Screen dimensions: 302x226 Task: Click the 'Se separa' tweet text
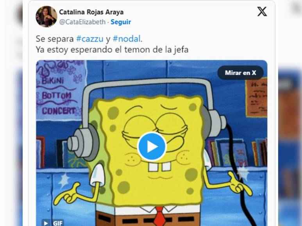coord(55,39)
